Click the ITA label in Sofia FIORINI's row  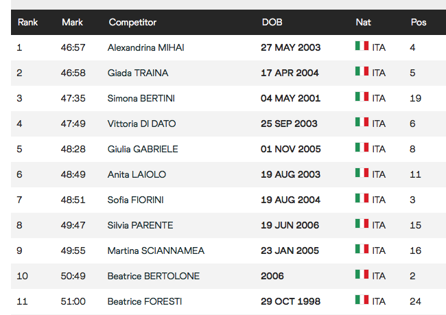379,200
